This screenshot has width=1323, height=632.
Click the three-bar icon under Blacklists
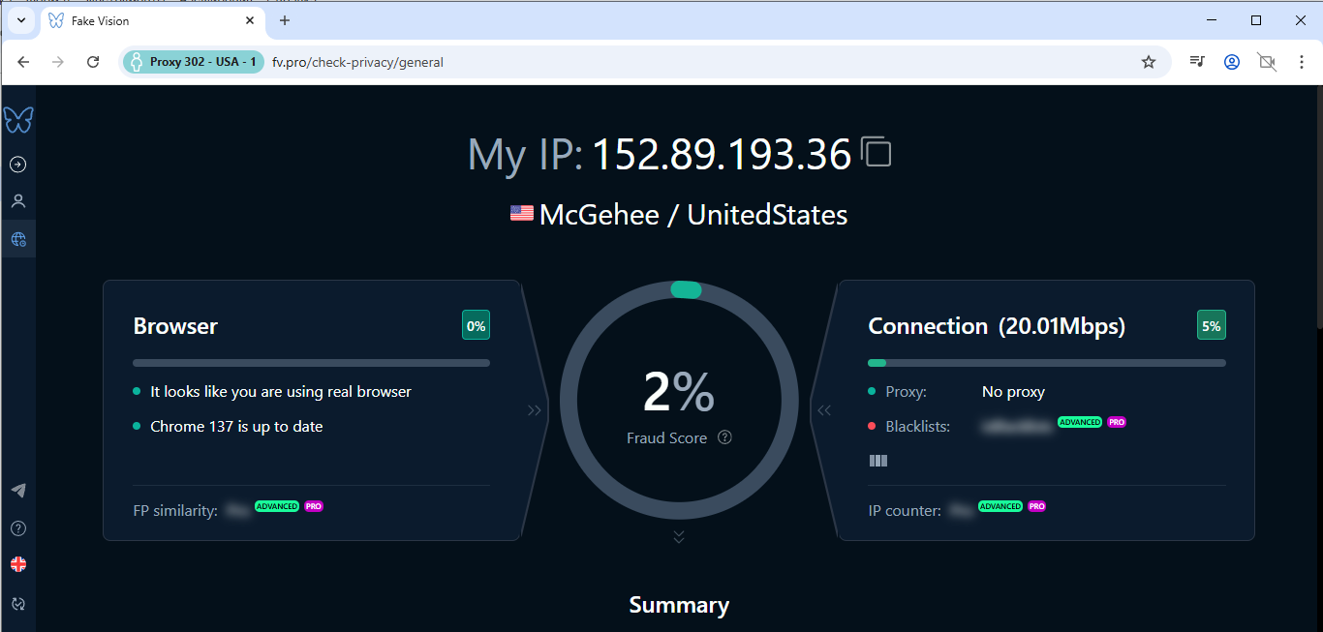coord(878,461)
